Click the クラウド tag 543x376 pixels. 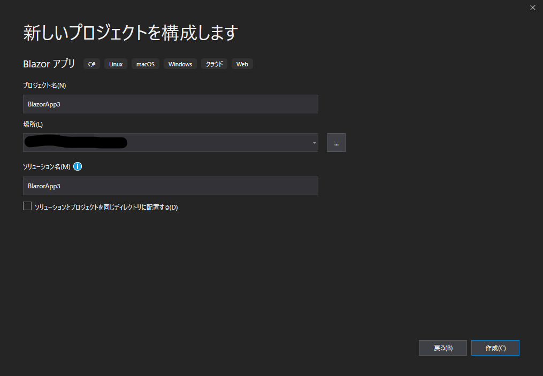pos(215,64)
